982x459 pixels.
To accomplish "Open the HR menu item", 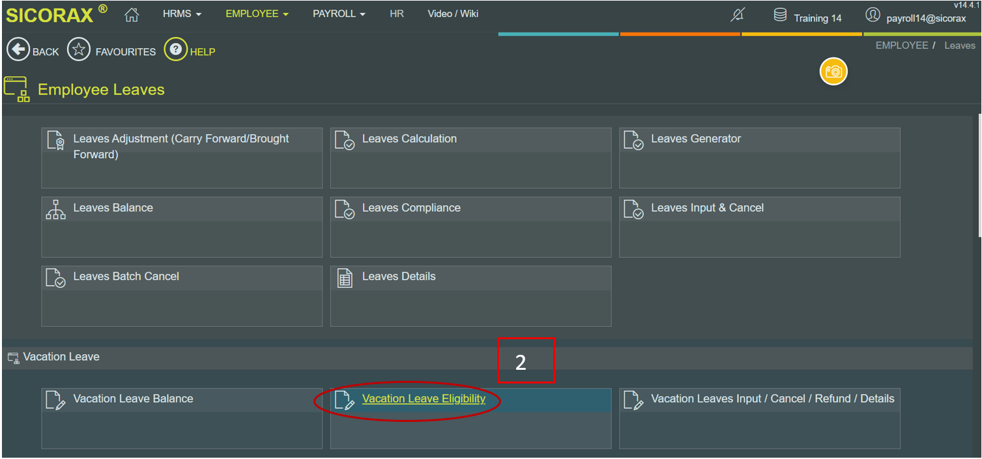I will point(397,14).
